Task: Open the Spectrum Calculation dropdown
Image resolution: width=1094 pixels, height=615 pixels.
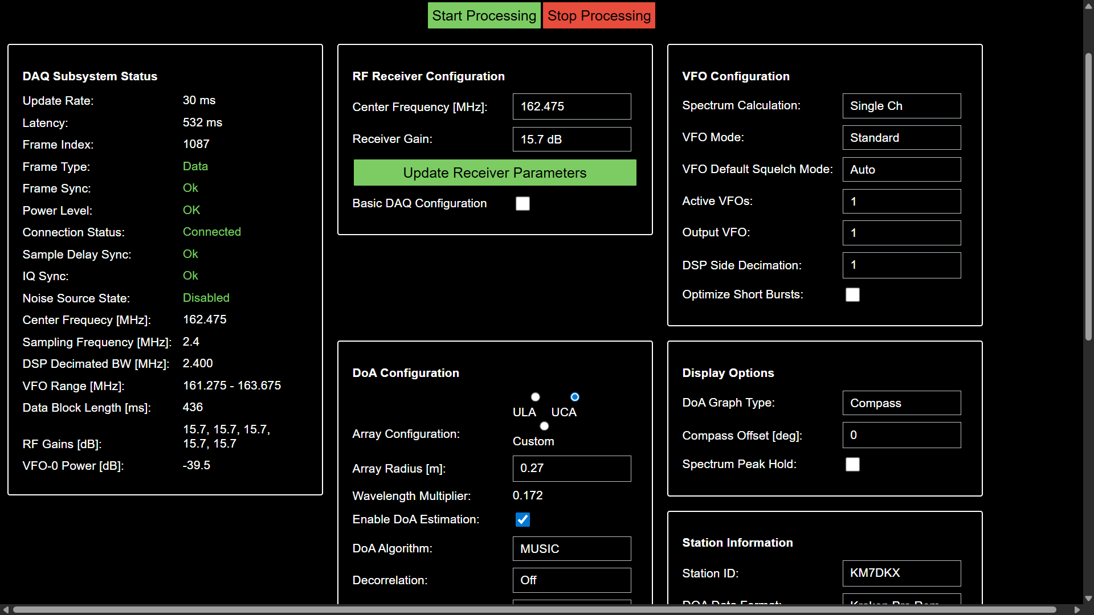Action: [901, 106]
